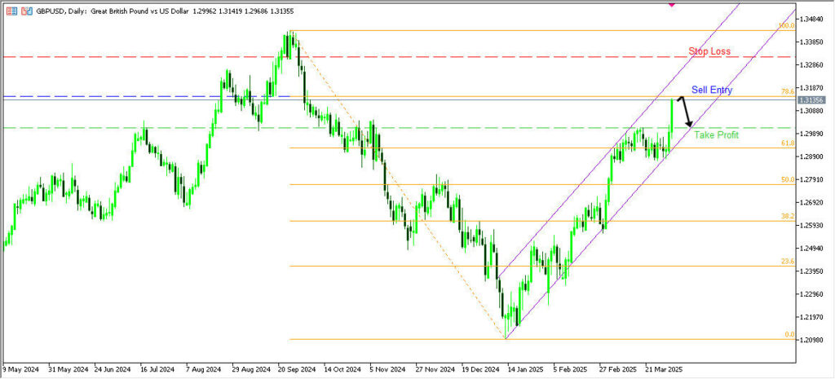Select the 0.0 Fibonacci level label
The height and width of the screenshot is (379, 835).
[x=789, y=334]
